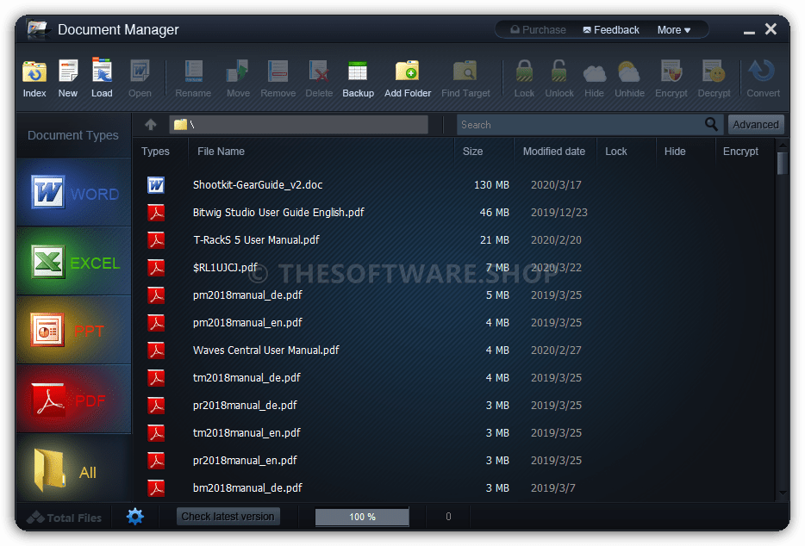Viewport: 805px width, 546px height.
Task: Click the 2019/3/7 modified date
Action: pyautogui.click(x=553, y=488)
